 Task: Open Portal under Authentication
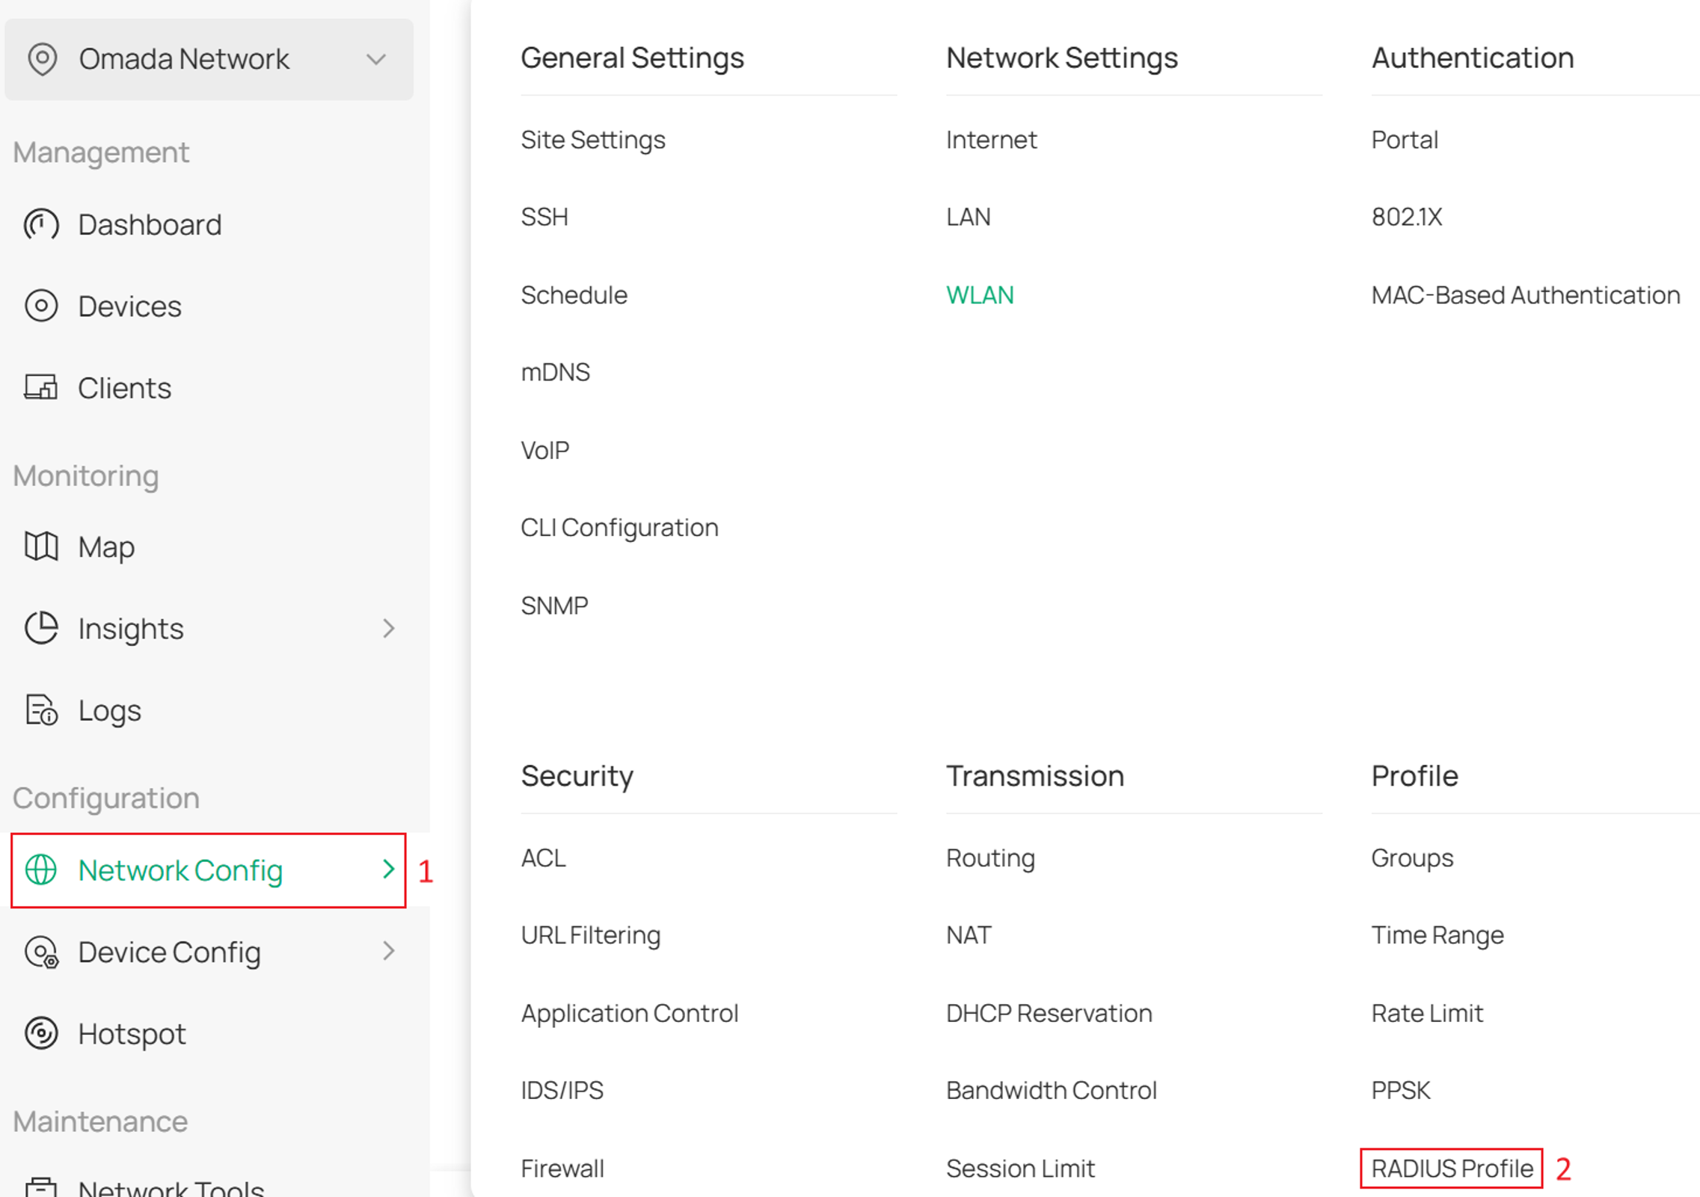[1404, 140]
